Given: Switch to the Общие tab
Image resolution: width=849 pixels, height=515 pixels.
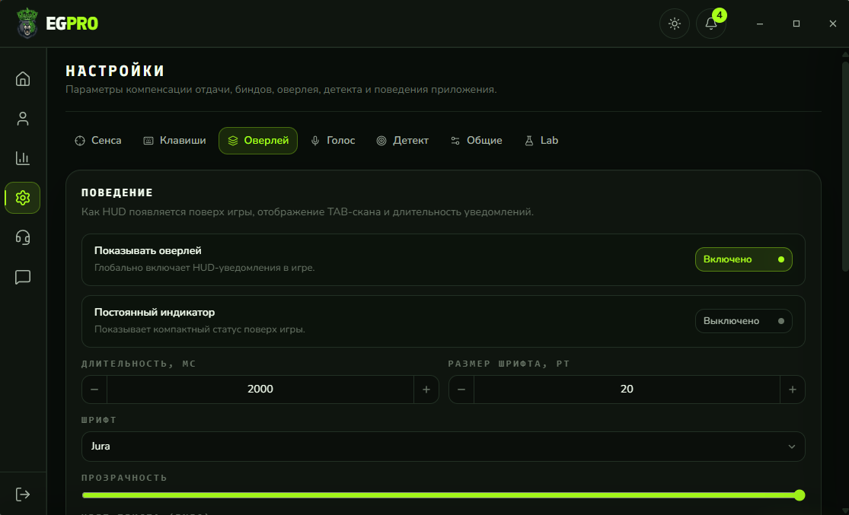Looking at the screenshot, I should [x=477, y=141].
